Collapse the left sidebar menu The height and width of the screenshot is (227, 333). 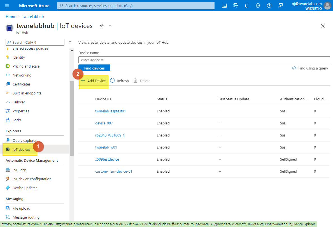(x=70, y=42)
